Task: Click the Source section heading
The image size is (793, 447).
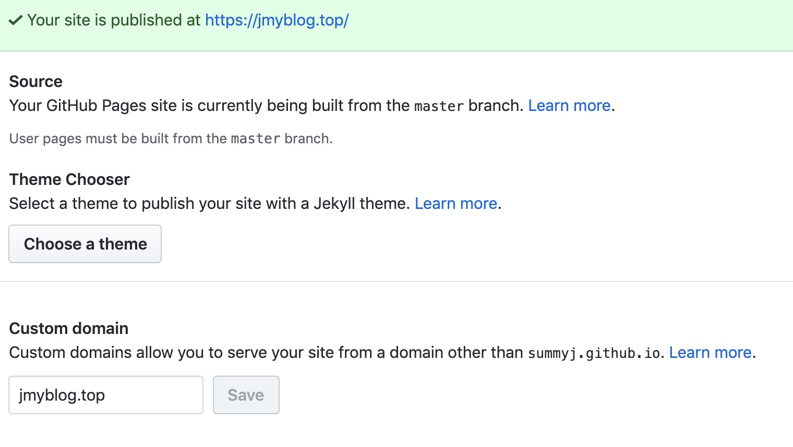Action: [36, 82]
